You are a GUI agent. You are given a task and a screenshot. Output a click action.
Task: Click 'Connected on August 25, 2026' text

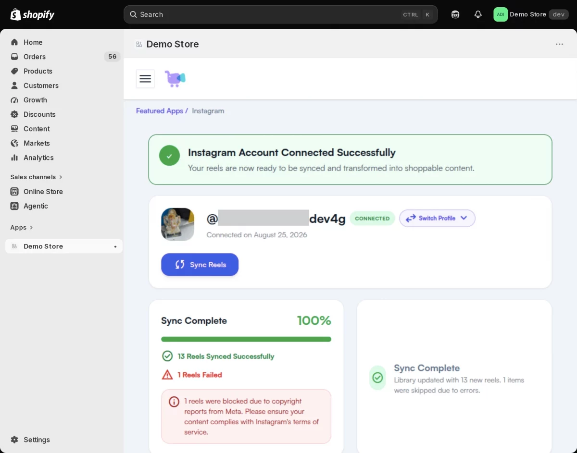[x=257, y=235]
